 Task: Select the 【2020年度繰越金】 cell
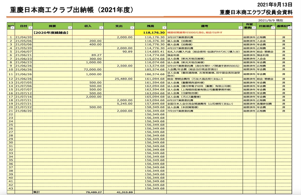pyautogui.click(x=52, y=33)
